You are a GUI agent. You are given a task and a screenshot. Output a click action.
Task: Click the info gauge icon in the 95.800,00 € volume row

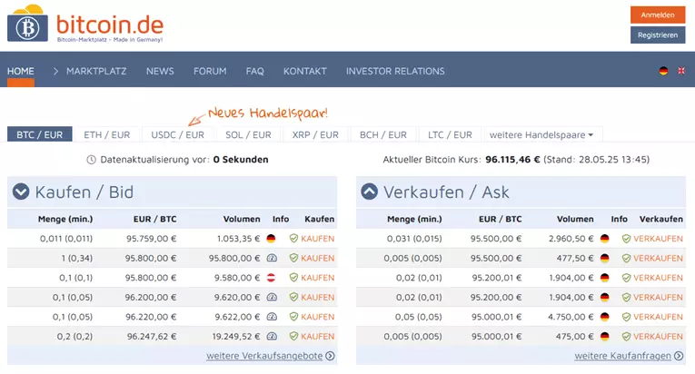(272, 258)
